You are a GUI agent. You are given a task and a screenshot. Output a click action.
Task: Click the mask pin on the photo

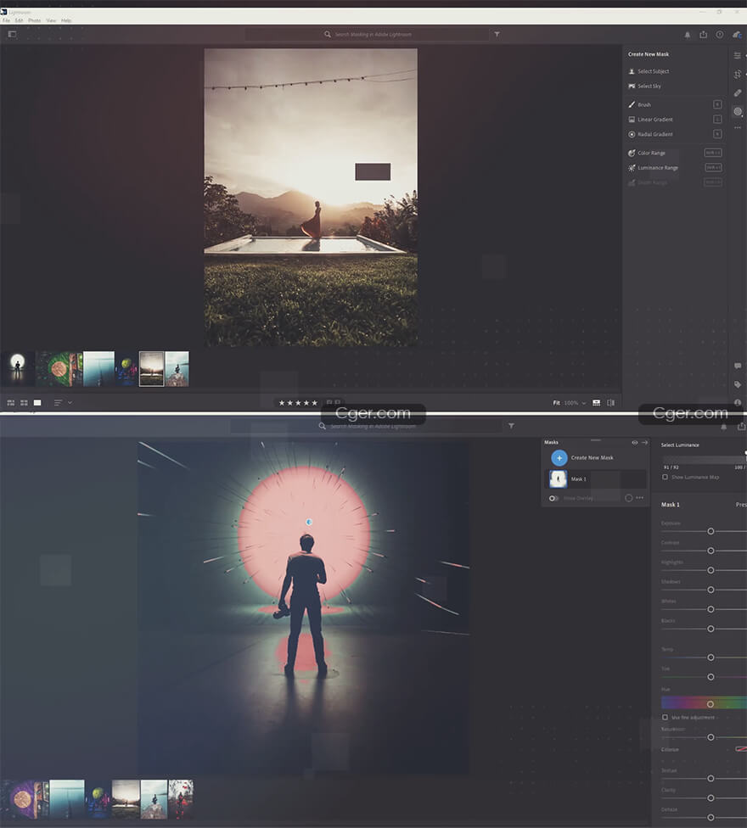pos(309,523)
